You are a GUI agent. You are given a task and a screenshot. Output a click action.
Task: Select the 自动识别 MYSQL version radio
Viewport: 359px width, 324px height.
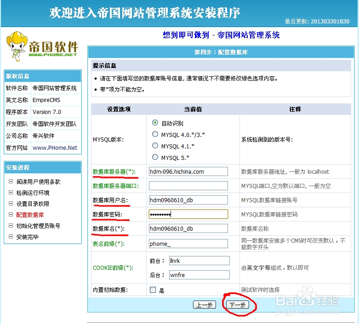[x=155, y=123]
